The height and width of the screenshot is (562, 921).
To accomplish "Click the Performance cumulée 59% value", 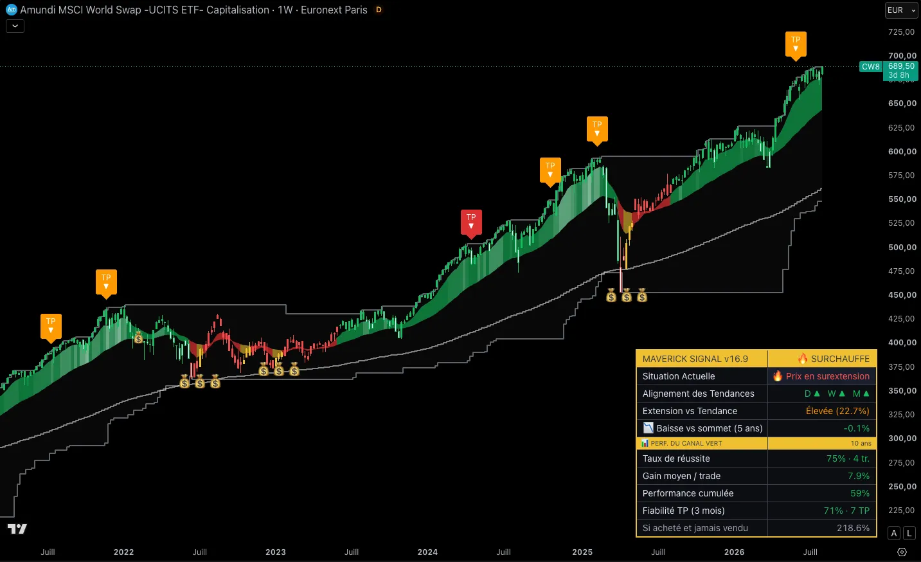I will point(860,493).
